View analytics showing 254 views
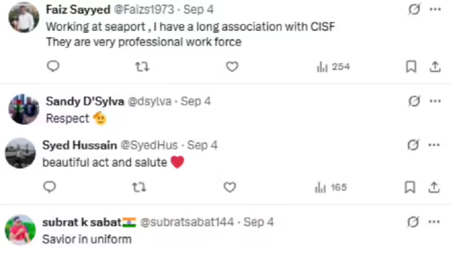 [334, 67]
